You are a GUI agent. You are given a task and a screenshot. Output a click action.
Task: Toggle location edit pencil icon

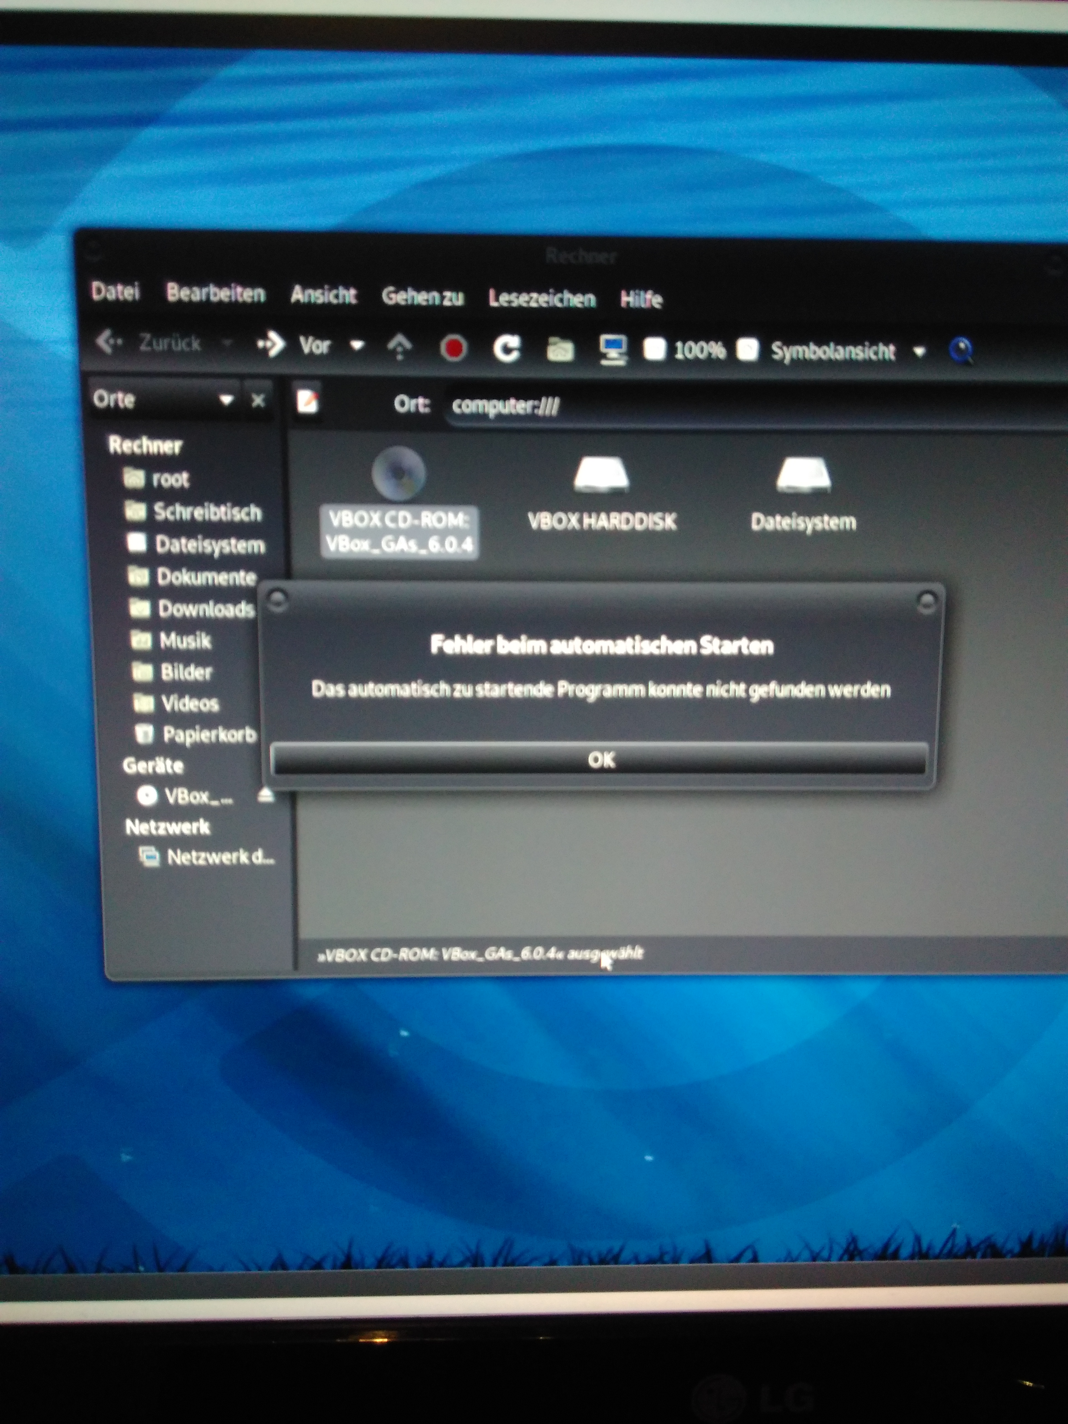pyautogui.click(x=308, y=401)
